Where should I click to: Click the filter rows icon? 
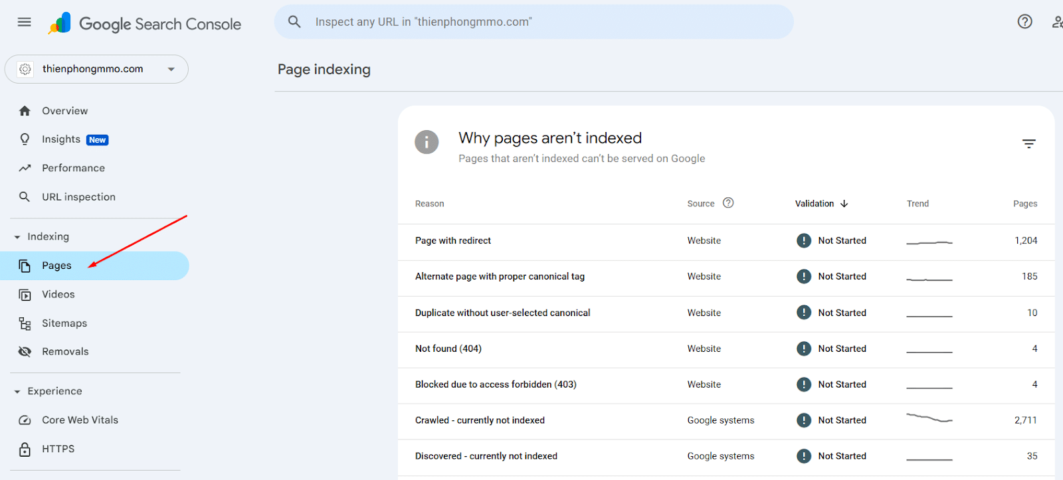coord(1028,144)
